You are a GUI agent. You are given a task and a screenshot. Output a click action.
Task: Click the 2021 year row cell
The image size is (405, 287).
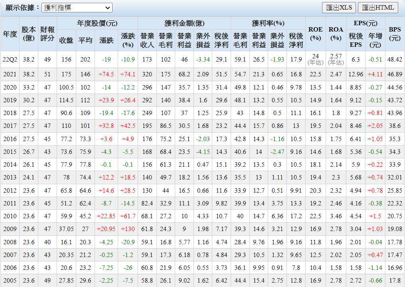point(10,74)
